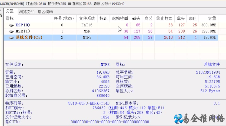Click the end cylinder value 2610
The image size is (226, 126).
click(168, 37)
